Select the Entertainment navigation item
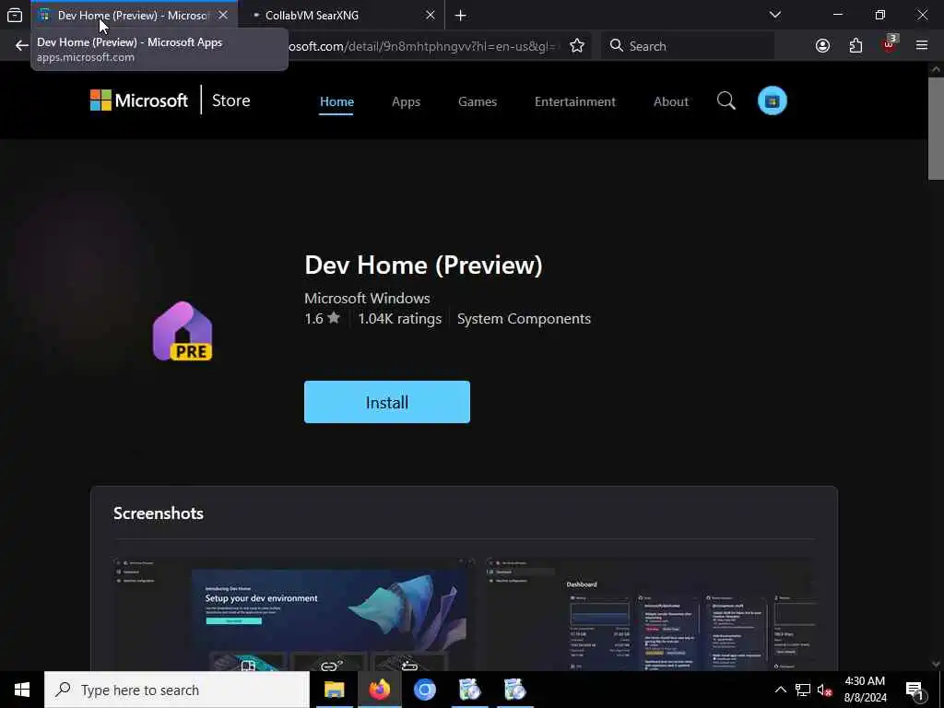 coord(575,101)
